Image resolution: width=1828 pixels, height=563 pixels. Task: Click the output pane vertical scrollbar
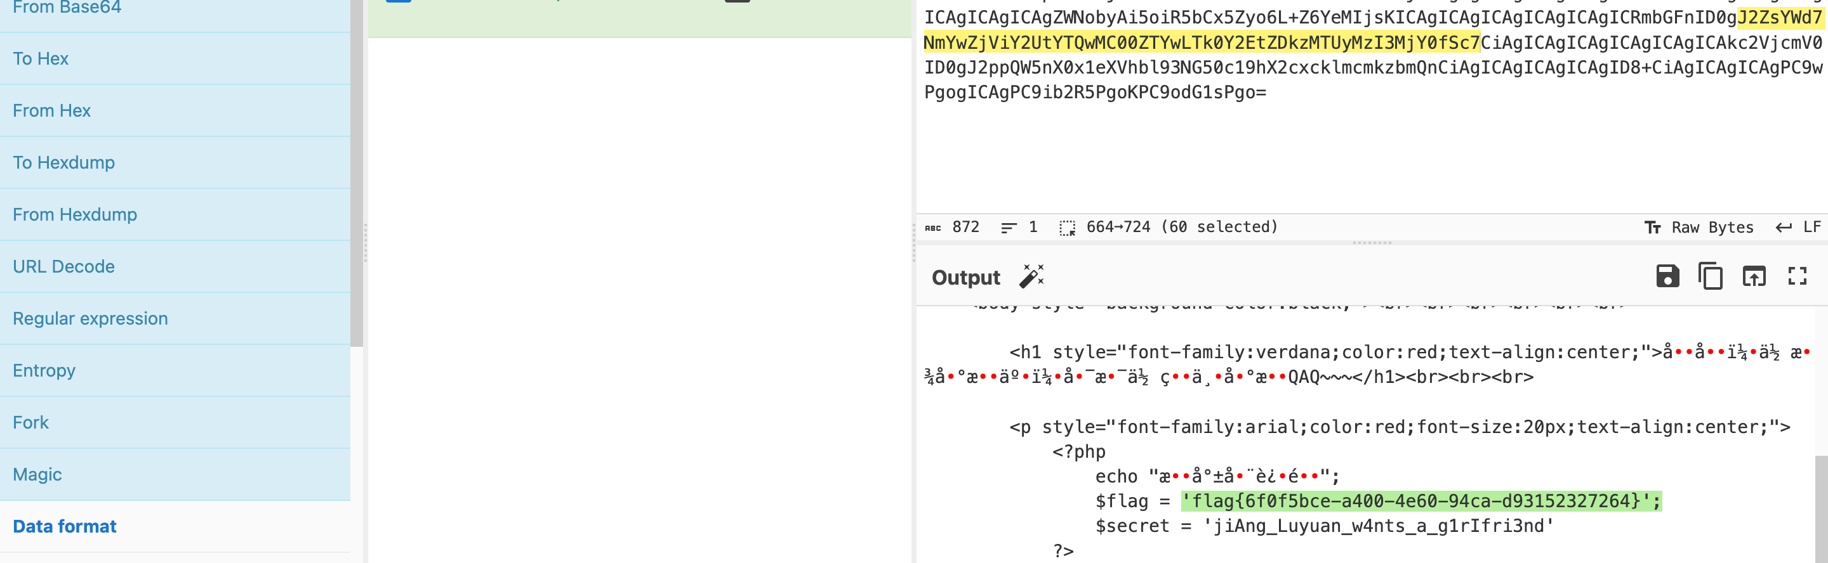(x=1821, y=509)
